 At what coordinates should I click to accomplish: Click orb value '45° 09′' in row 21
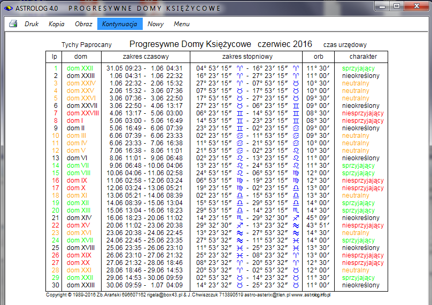[x=318, y=218]
